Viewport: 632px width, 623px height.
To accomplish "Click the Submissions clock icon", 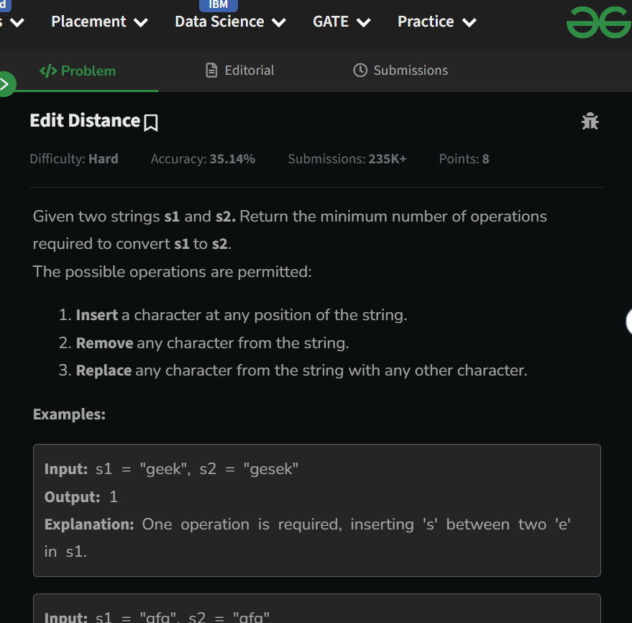I will click(x=360, y=71).
